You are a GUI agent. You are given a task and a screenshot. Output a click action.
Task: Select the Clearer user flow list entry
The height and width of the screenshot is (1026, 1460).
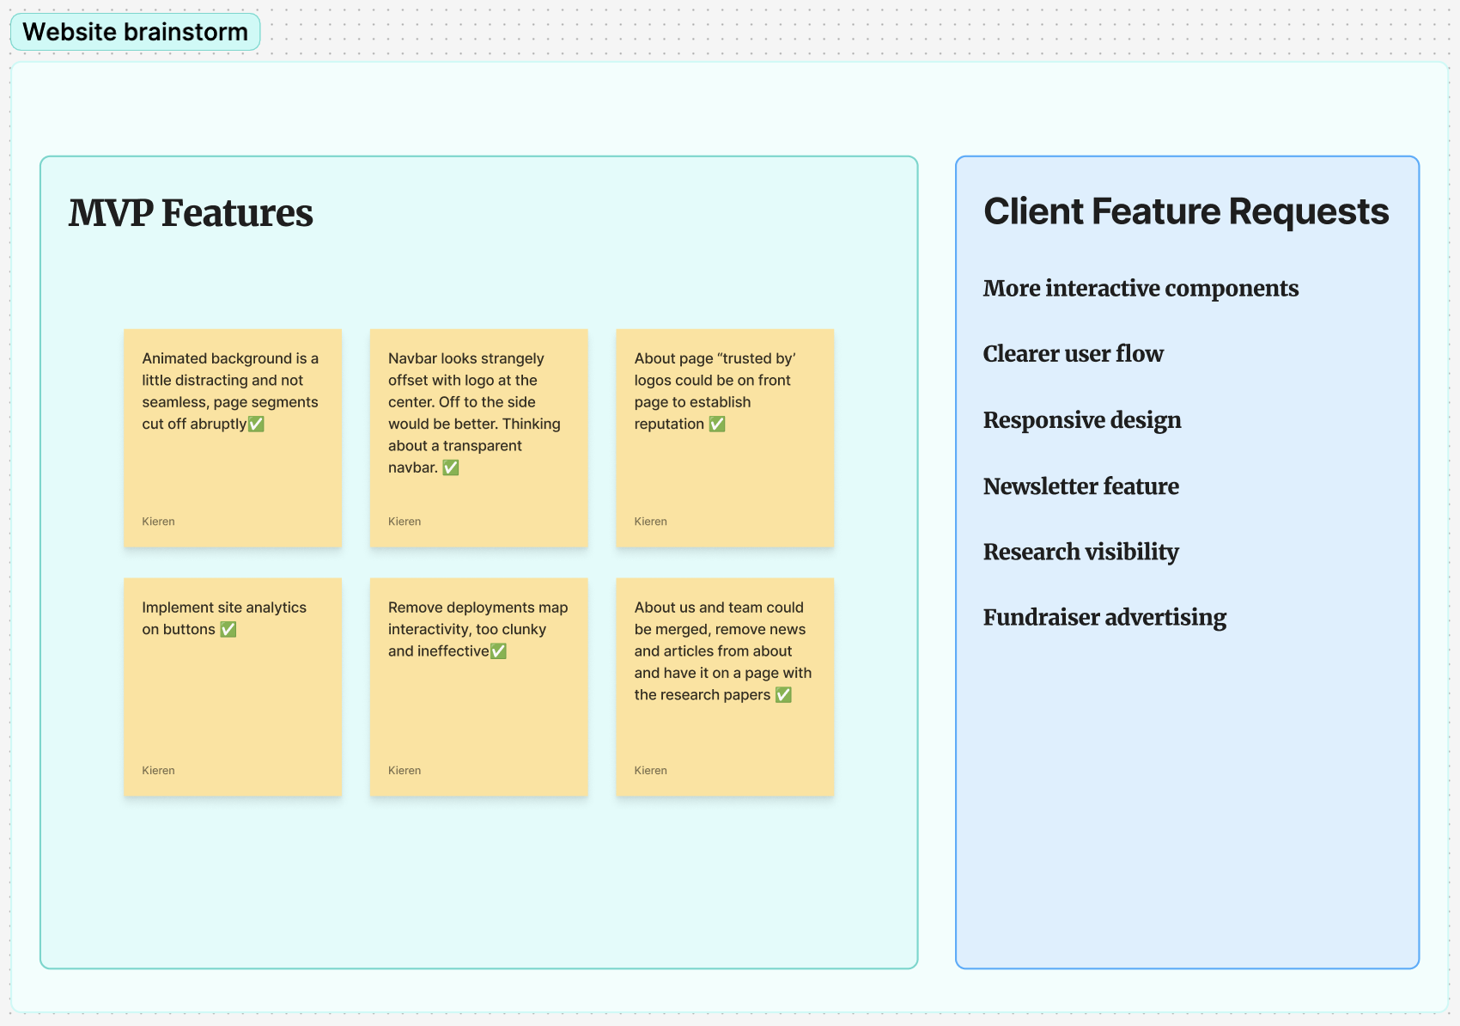[x=1073, y=353]
